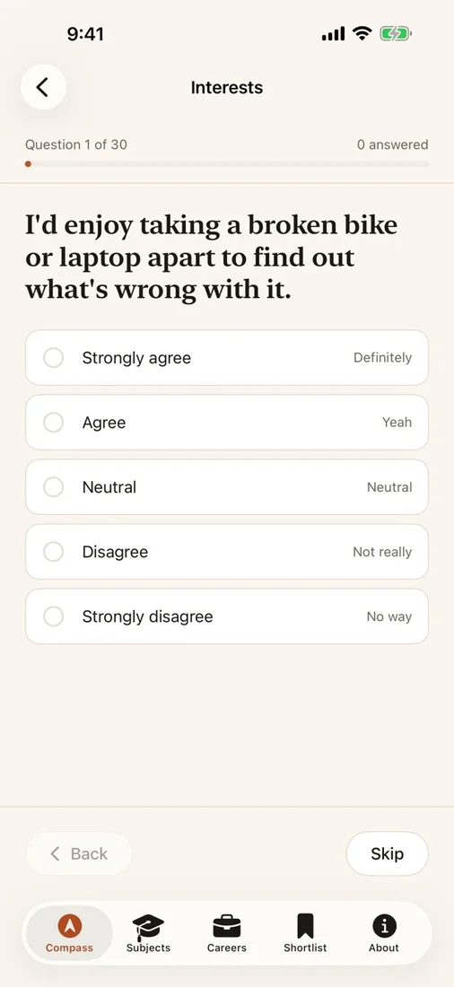
Task: Select the Strongly agree radio button
Action: pos(54,357)
